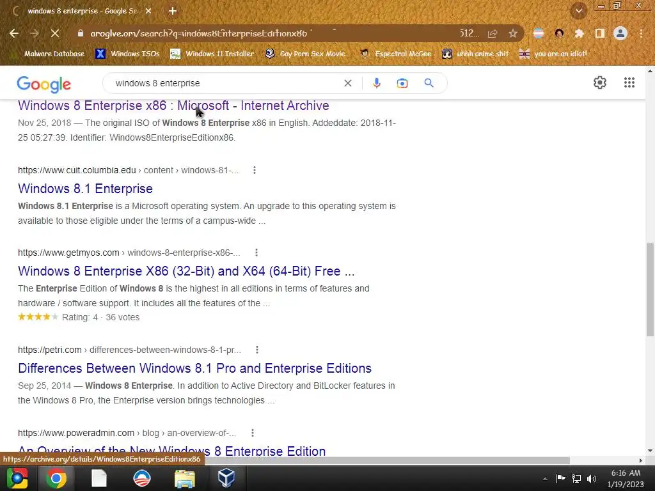Toggle the browser side panel
The width and height of the screenshot is (655, 491).
(600, 33)
